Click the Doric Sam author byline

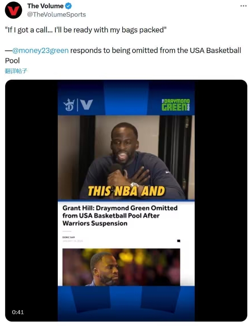tap(68, 237)
